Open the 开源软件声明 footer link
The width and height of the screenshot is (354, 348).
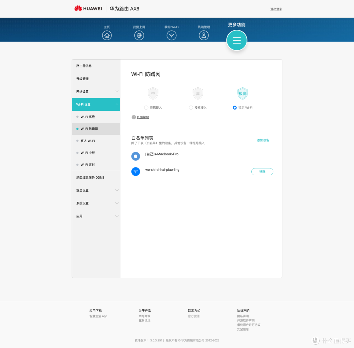pyautogui.click(x=246, y=321)
